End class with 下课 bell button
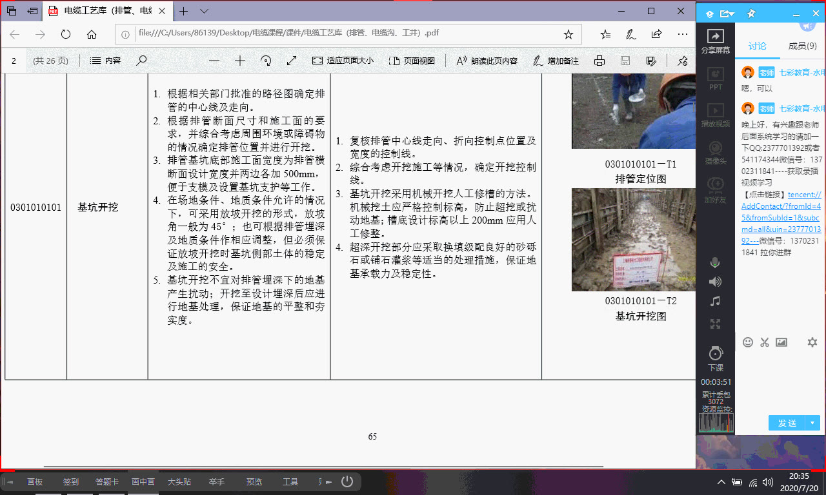 tap(715, 358)
